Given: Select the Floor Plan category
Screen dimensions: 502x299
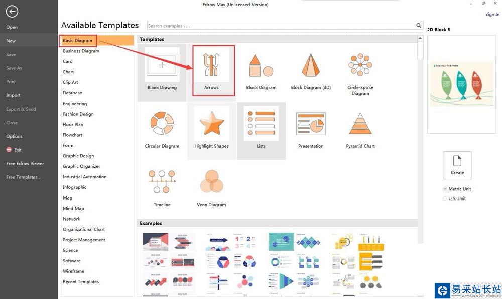Looking at the screenshot, I should point(73,124).
